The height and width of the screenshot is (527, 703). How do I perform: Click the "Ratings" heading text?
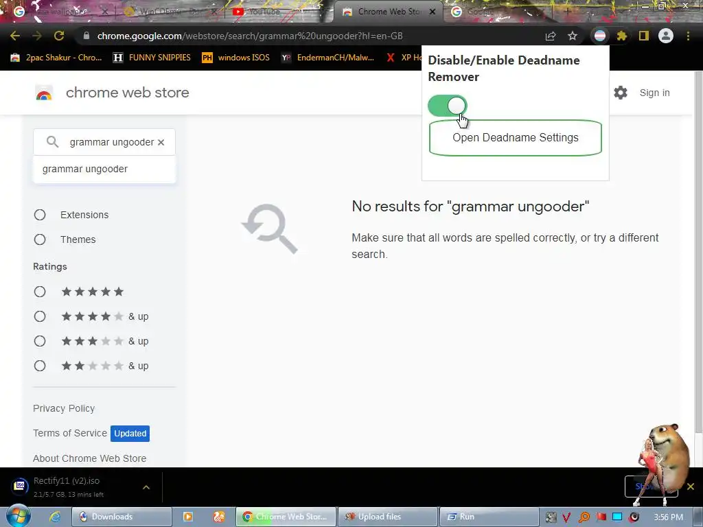pos(49,266)
